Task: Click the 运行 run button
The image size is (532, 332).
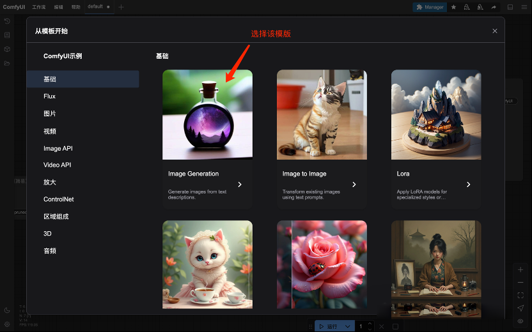Action: (328, 327)
